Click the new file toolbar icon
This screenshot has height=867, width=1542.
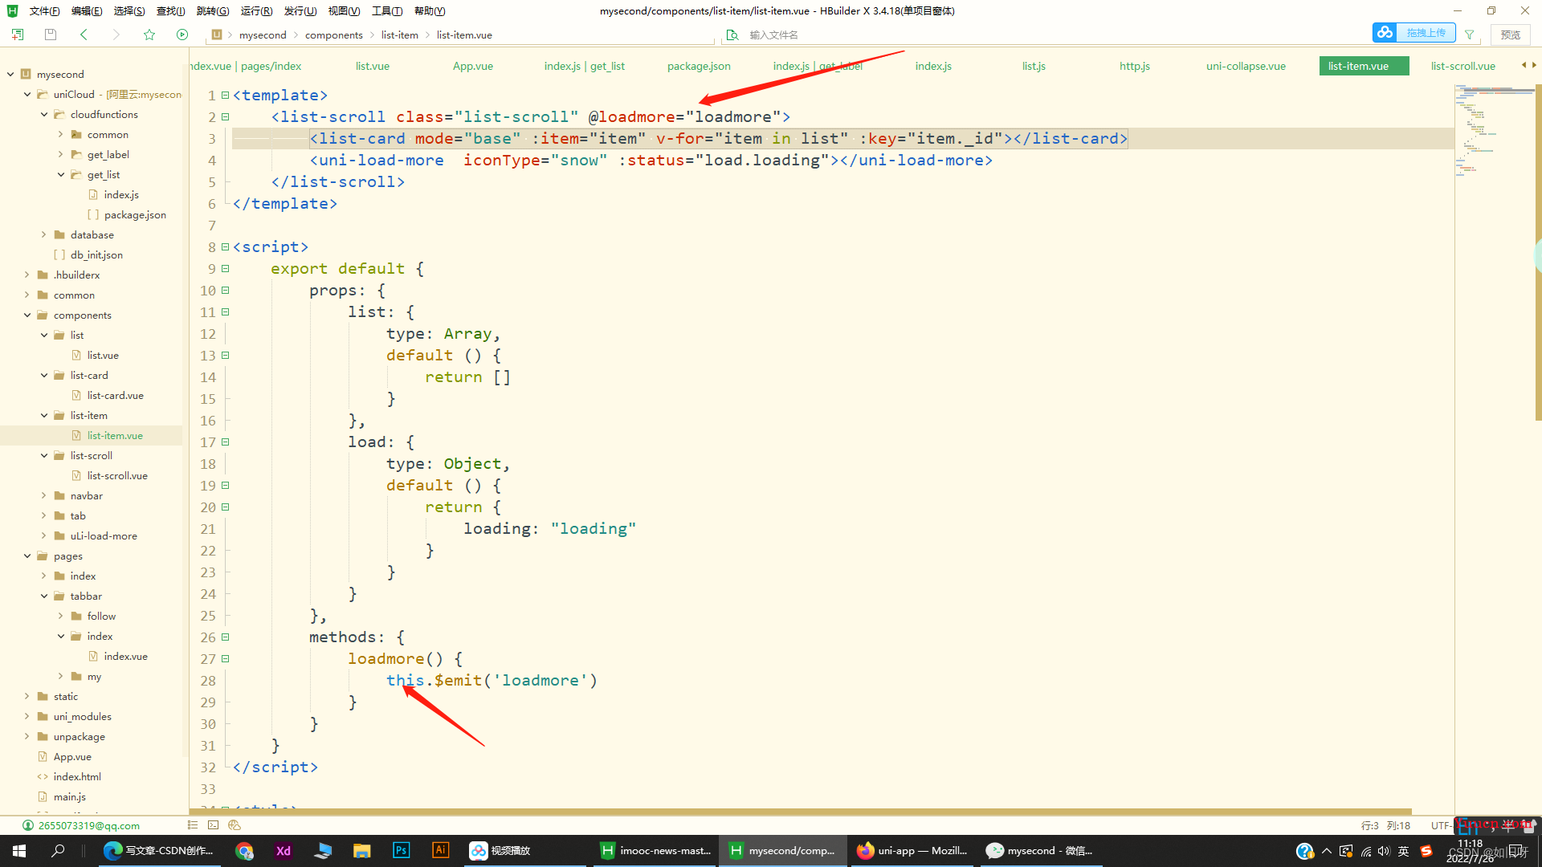18,35
